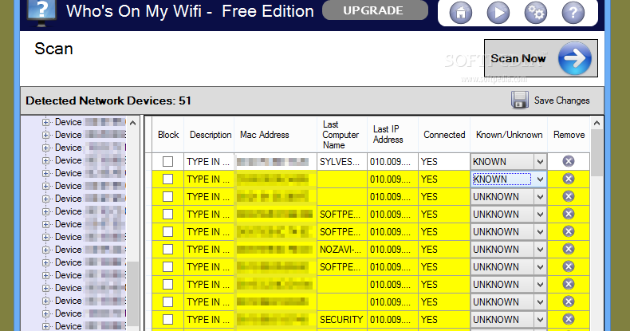The height and width of the screenshot is (331, 630).
Task: Click the Remove column header
Action: [x=569, y=135]
